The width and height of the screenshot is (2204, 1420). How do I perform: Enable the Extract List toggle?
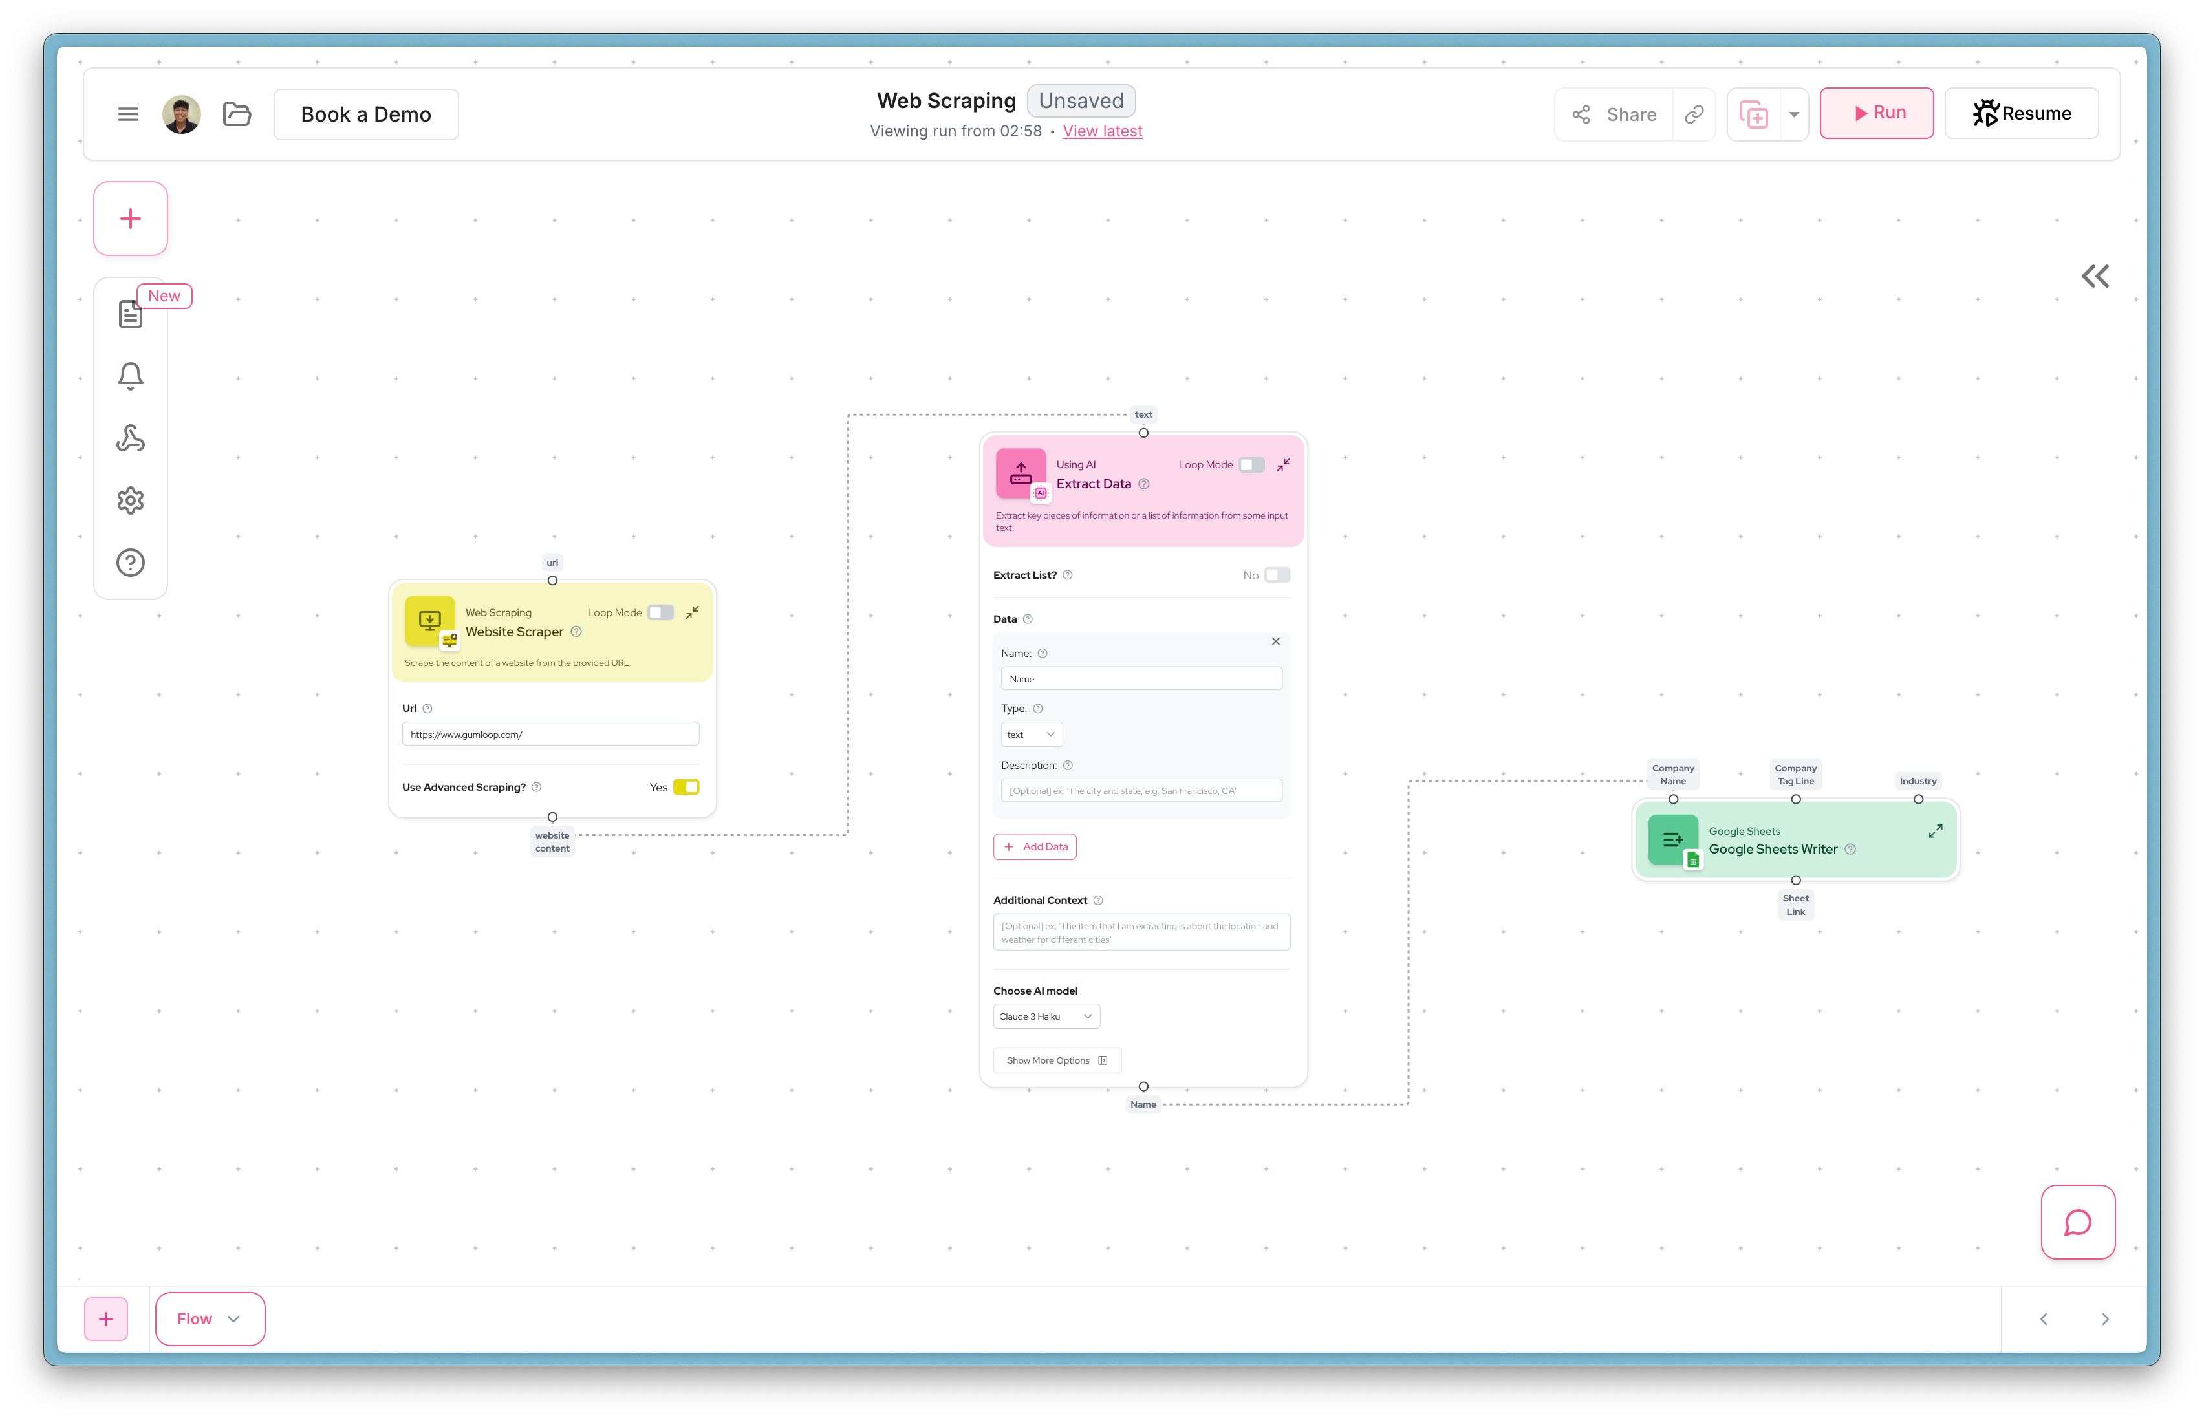pyautogui.click(x=1277, y=574)
